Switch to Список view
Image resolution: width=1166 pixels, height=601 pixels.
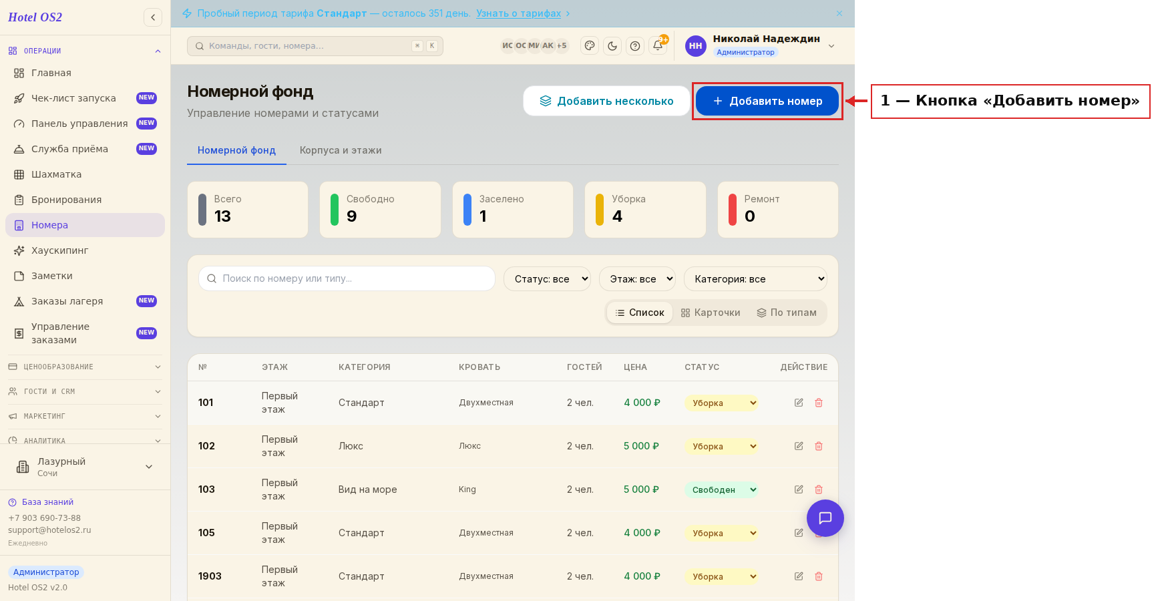pos(640,313)
